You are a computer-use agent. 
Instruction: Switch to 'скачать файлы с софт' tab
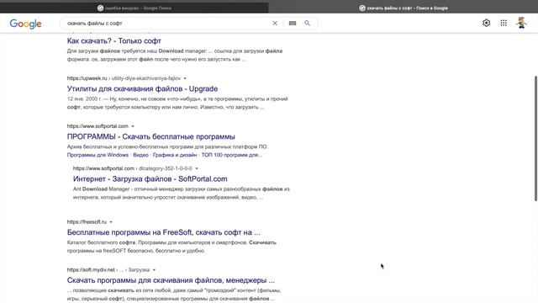point(403,8)
